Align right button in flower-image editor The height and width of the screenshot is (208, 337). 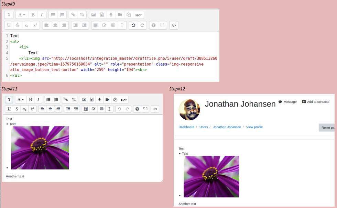58,109
